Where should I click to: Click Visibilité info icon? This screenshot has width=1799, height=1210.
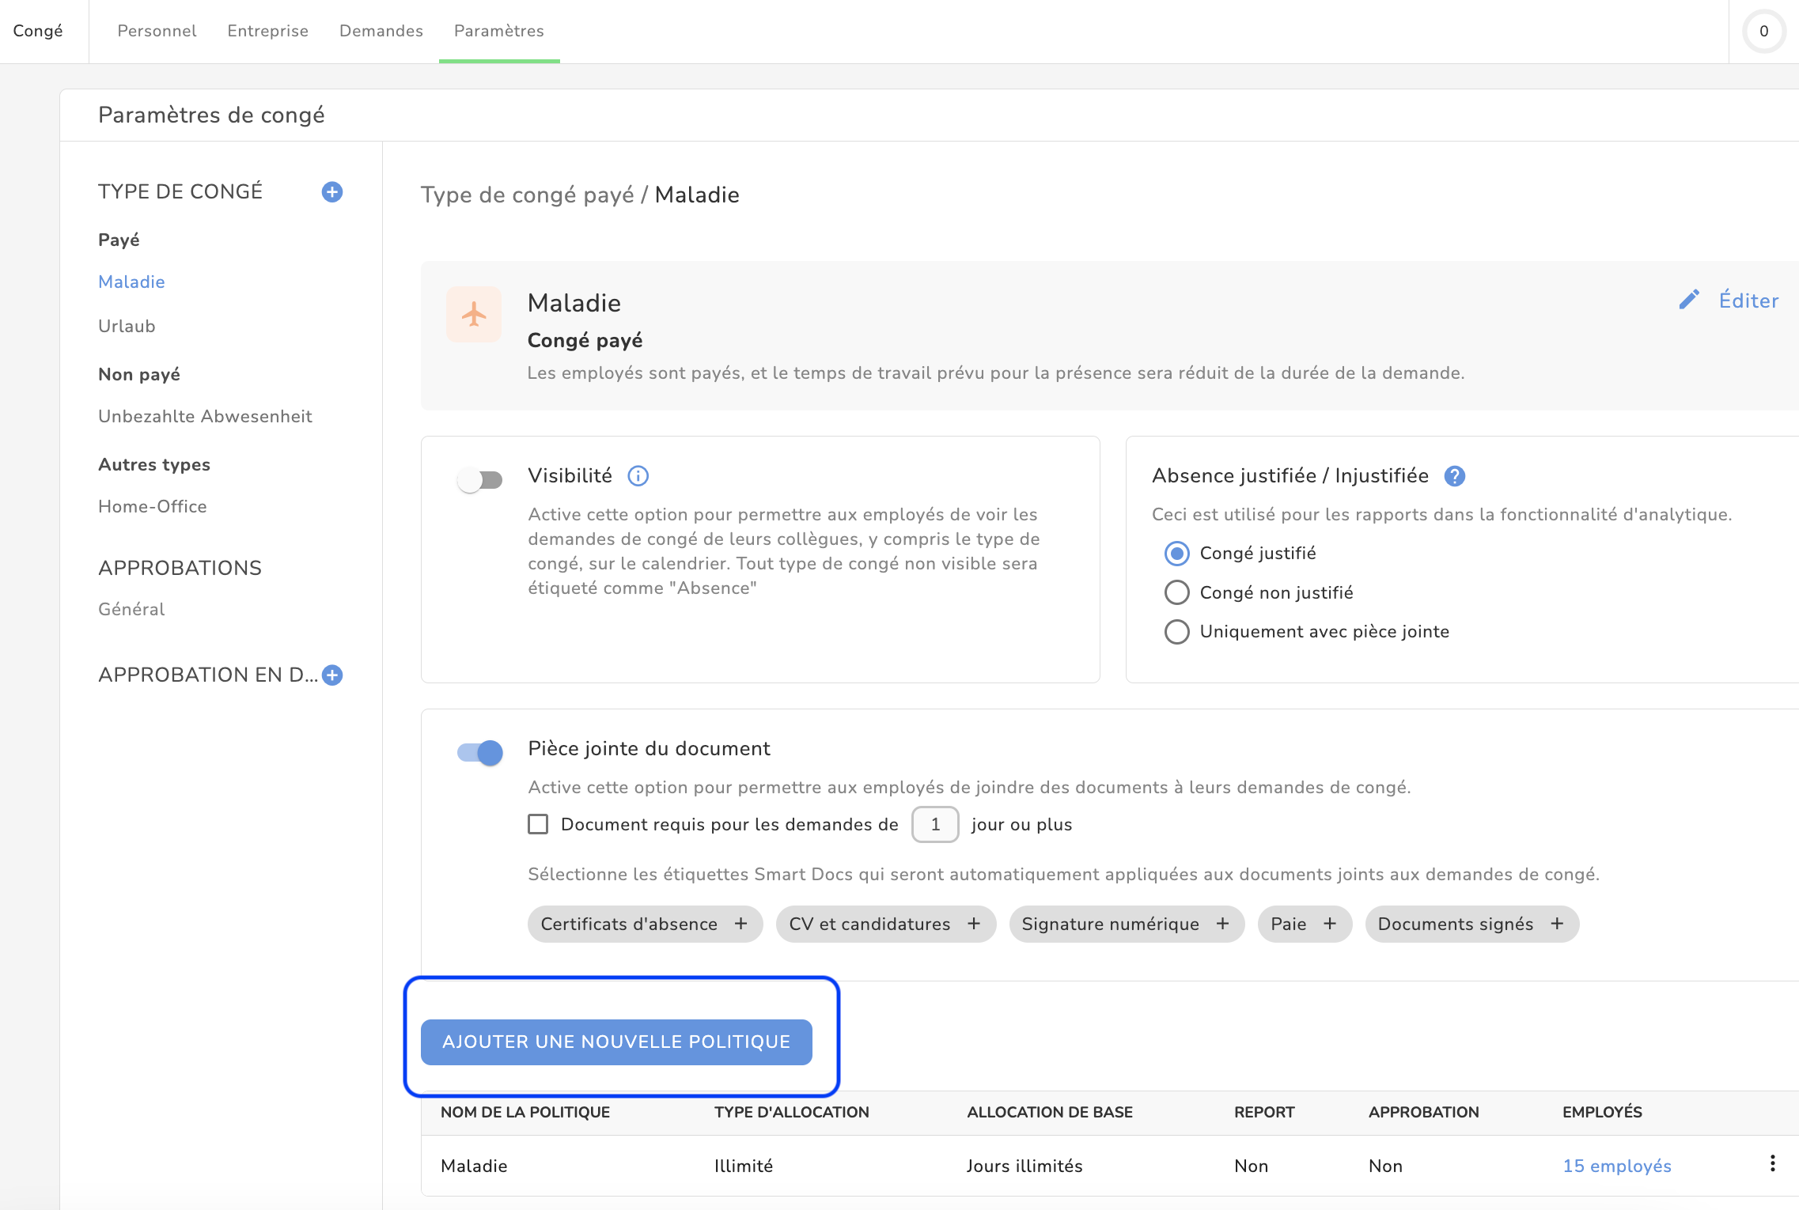tap(638, 476)
